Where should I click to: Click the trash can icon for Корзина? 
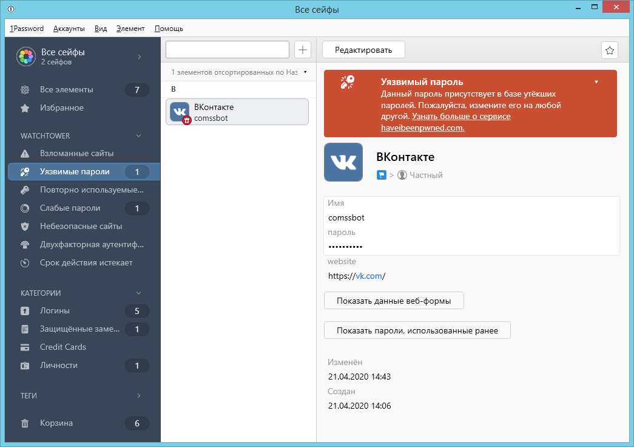click(25, 423)
